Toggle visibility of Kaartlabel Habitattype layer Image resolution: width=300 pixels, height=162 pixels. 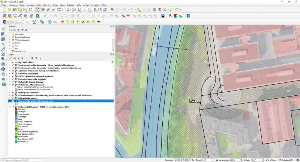13,74
